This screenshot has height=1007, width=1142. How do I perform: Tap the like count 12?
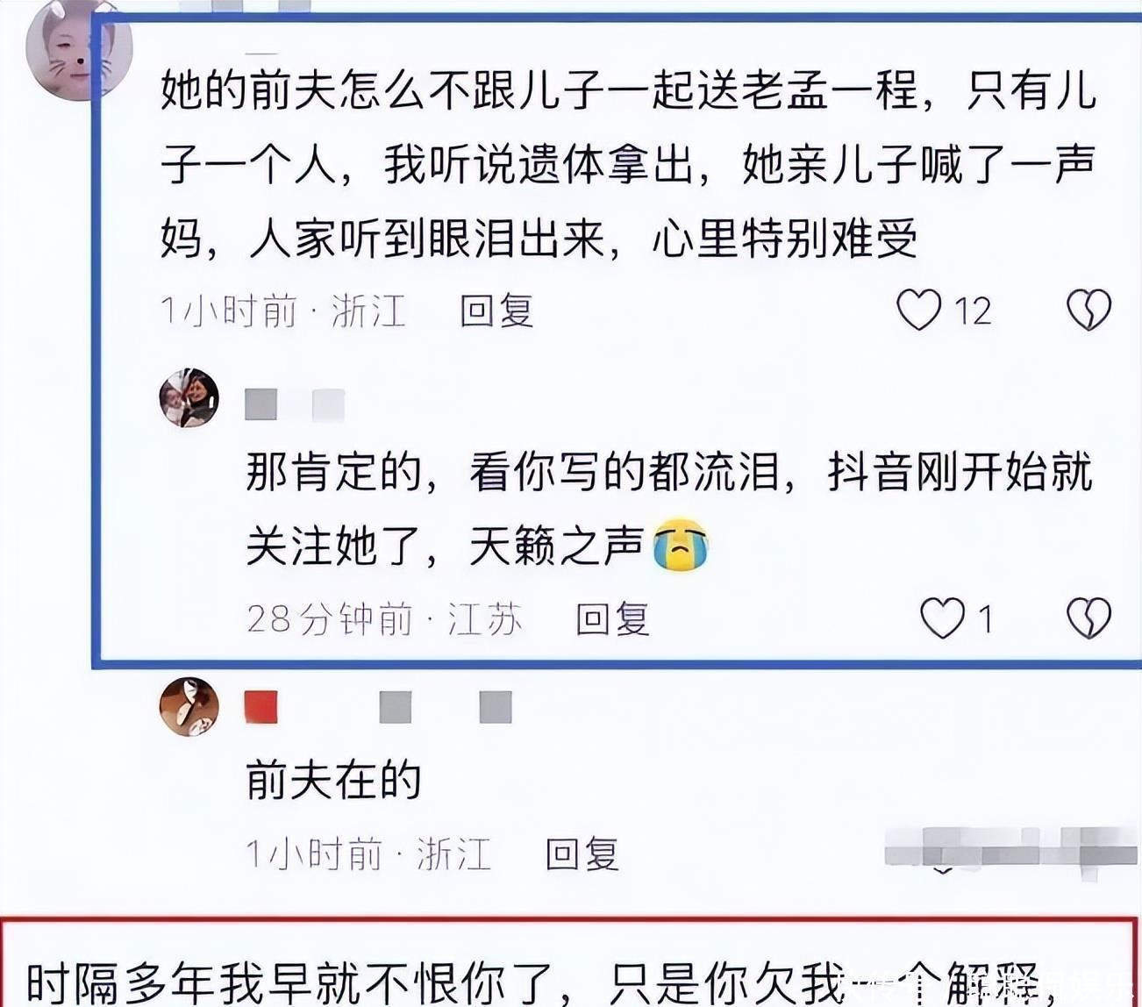tap(973, 311)
